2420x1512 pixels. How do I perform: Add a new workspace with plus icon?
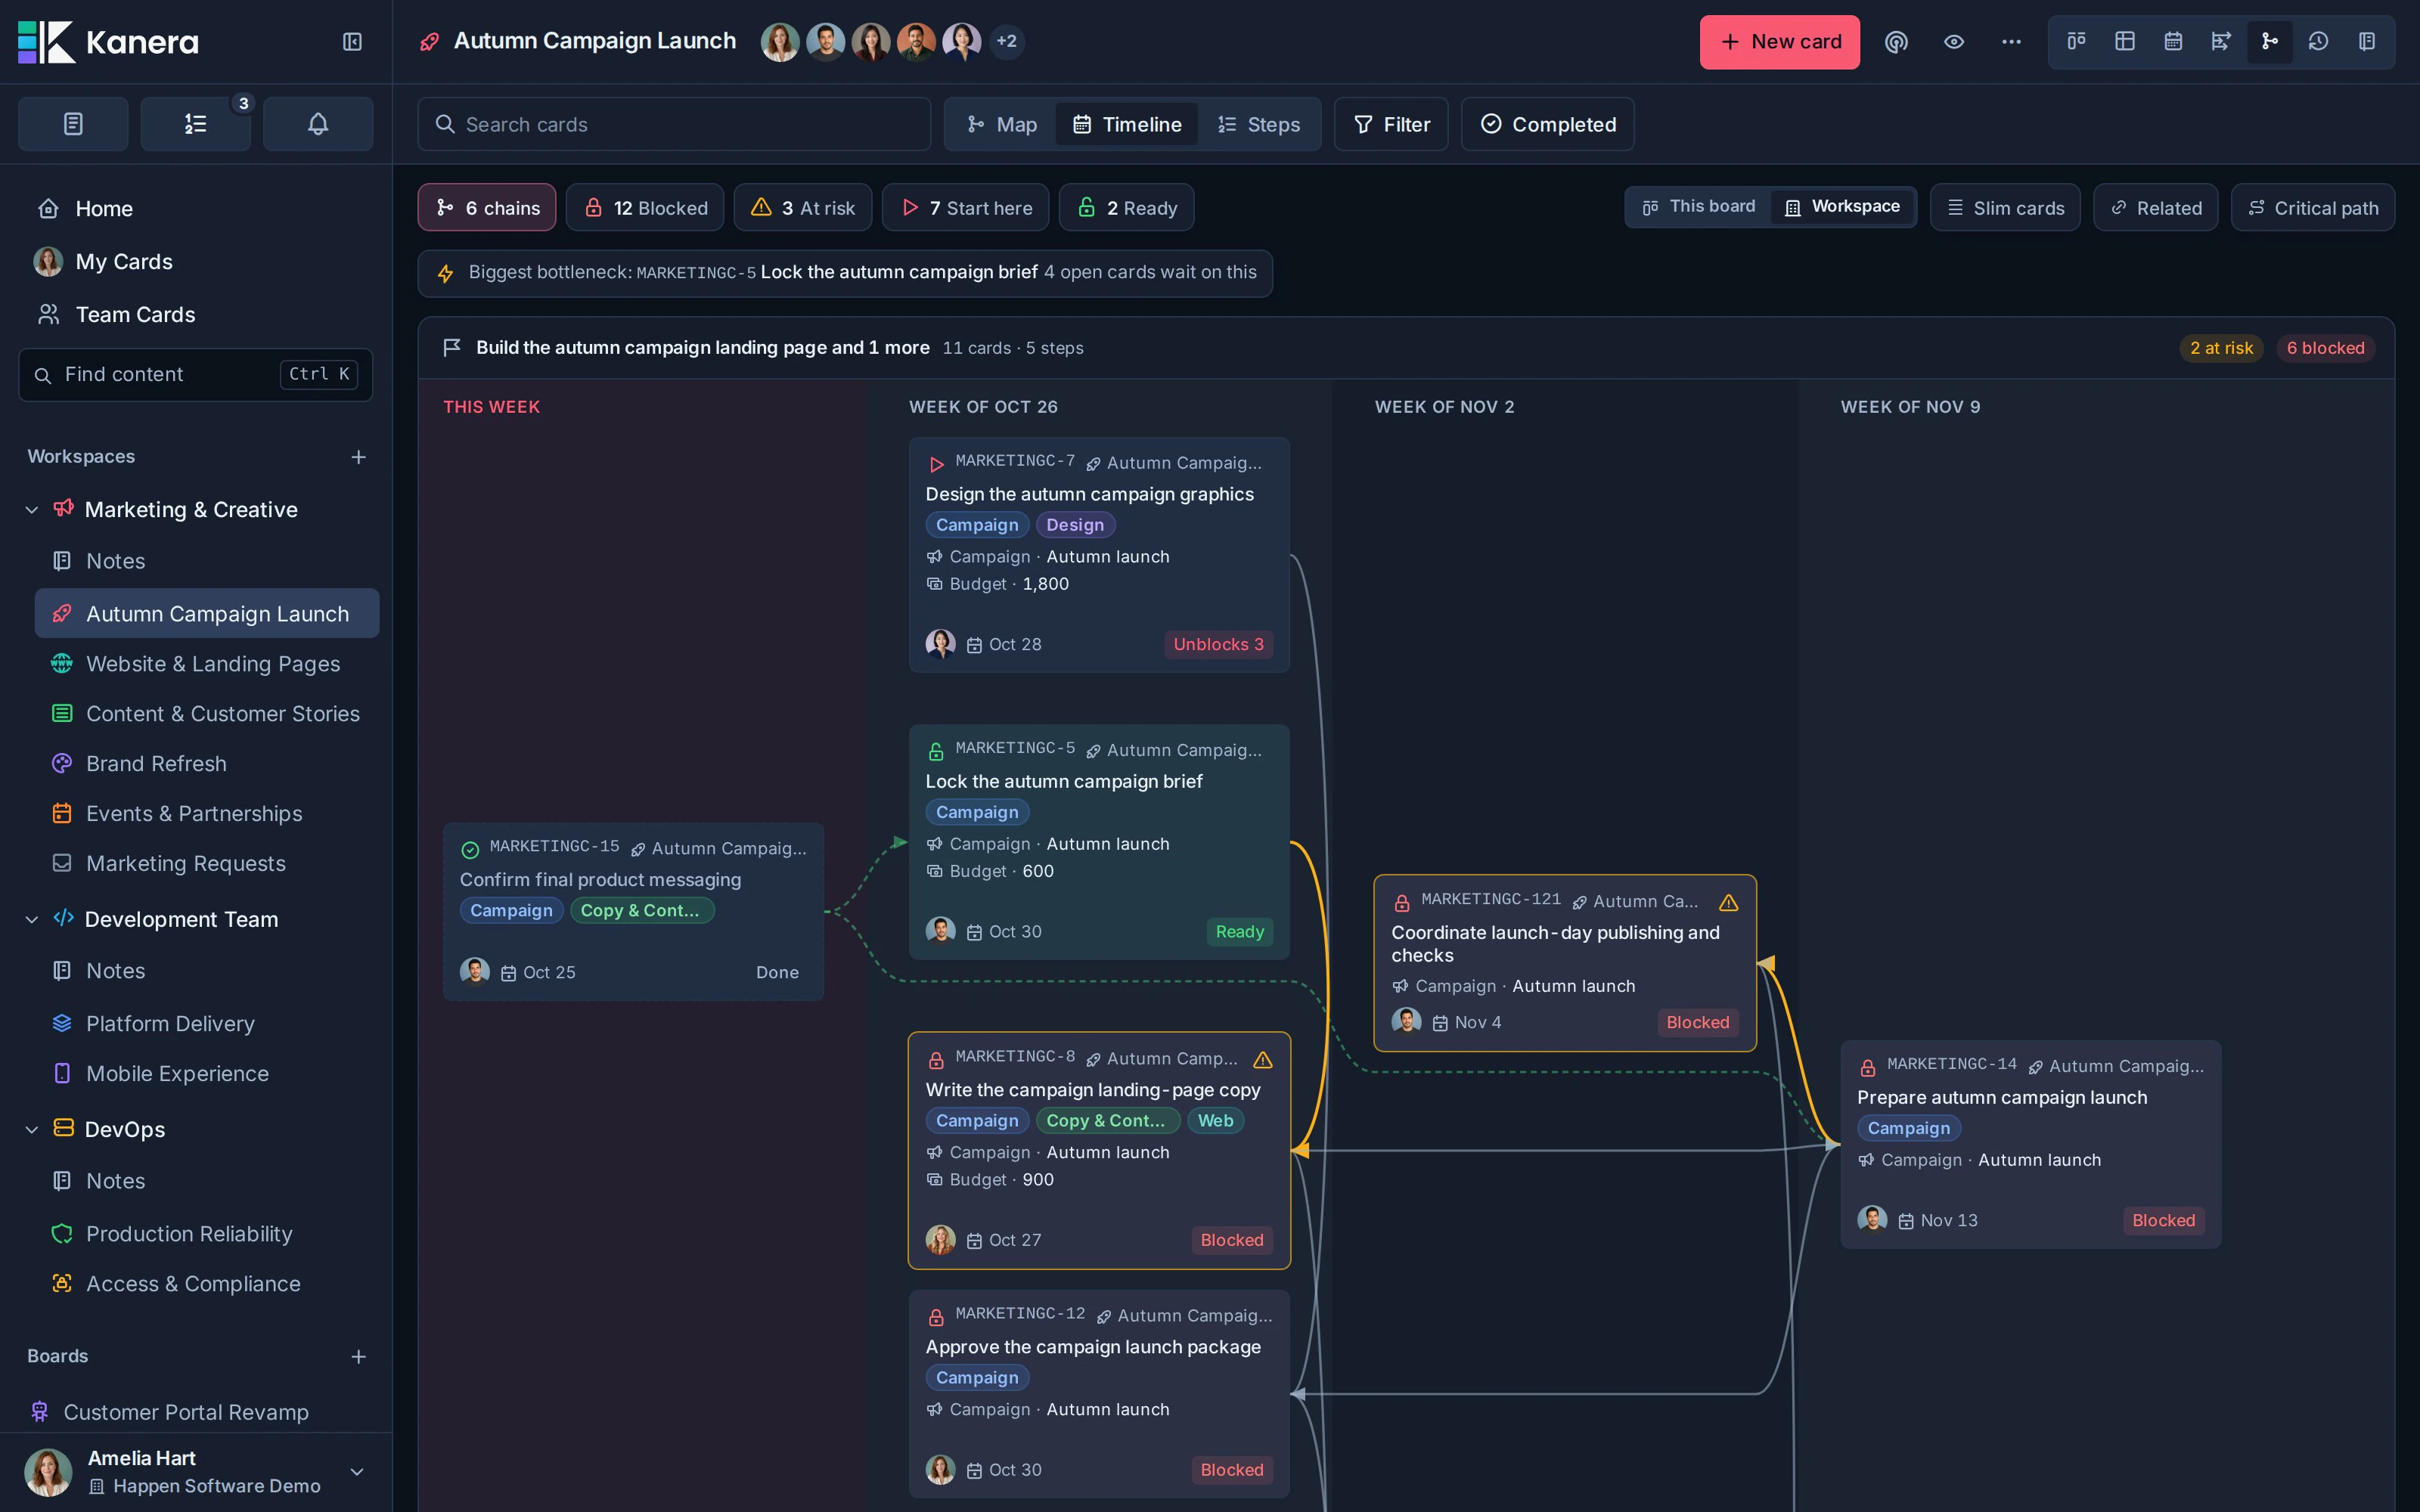click(358, 457)
